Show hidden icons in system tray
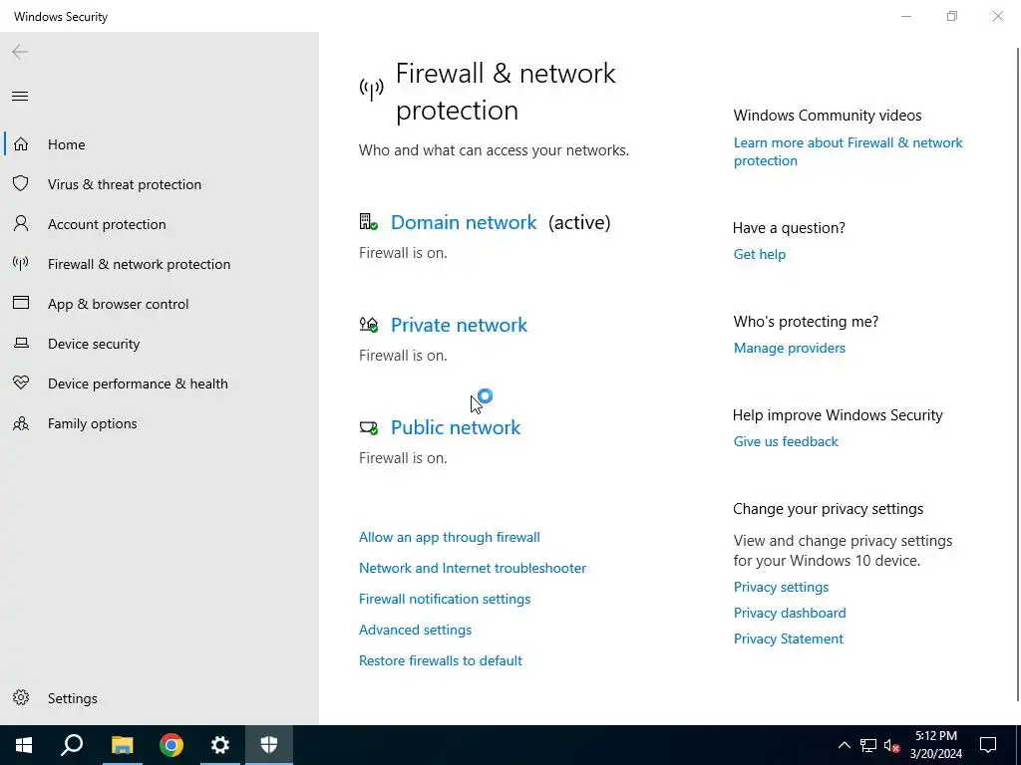Screen dimensions: 1021x765 [844, 745]
